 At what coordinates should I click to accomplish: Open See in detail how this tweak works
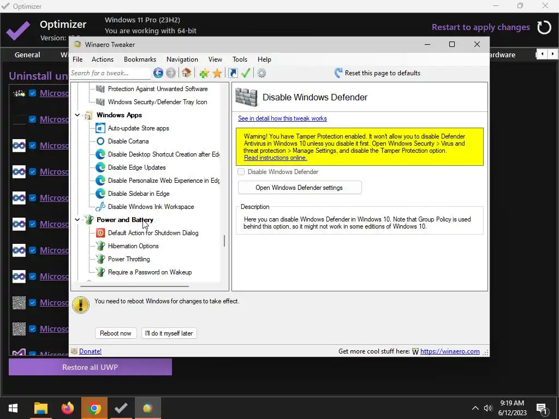click(282, 118)
